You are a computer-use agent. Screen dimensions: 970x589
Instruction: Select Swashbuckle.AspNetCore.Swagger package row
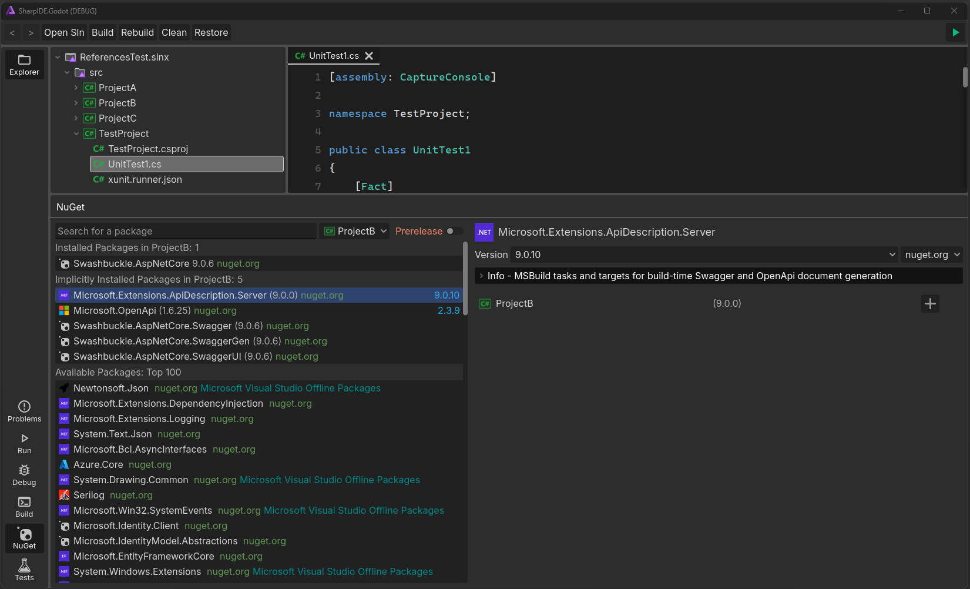tap(259, 326)
